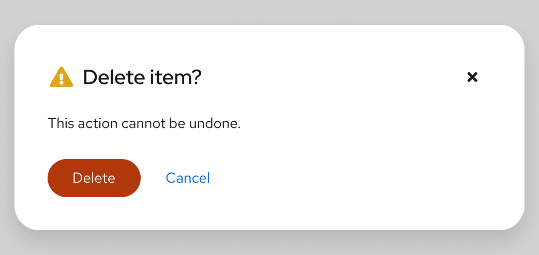Dismiss the modal via the Cancel link
This screenshot has height=255, width=539.
tap(188, 178)
